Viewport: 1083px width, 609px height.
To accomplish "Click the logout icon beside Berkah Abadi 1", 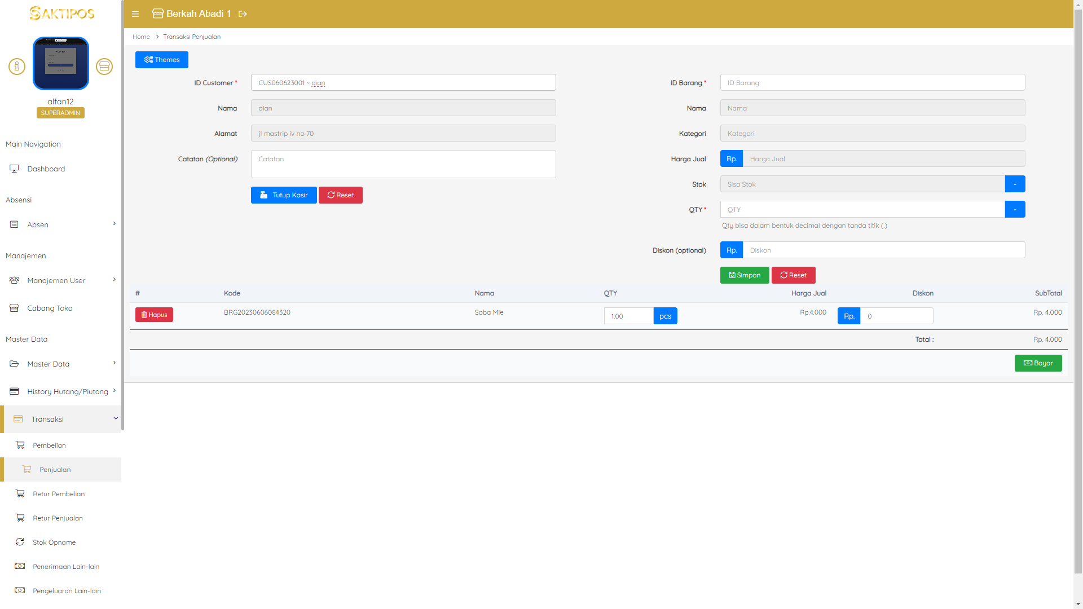I will [243, 14].
